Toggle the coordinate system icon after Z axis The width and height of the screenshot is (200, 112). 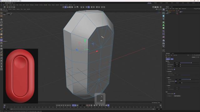(14, 7)
